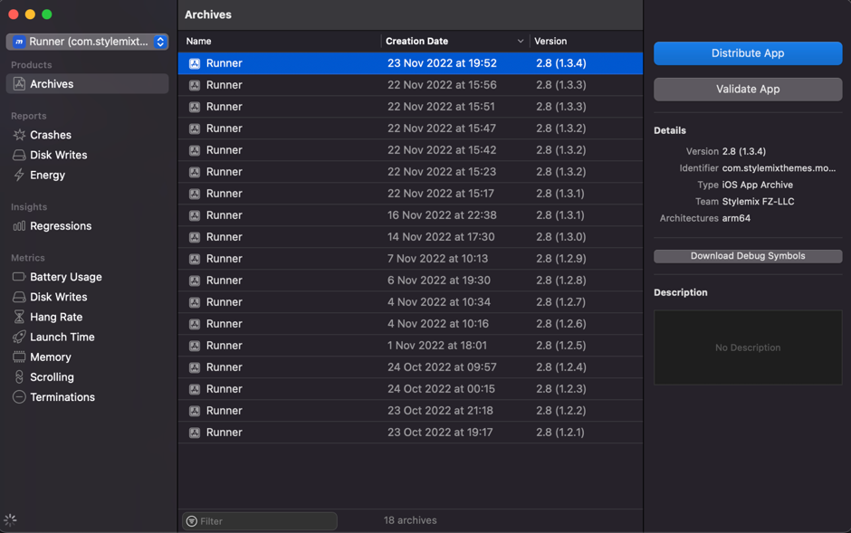
Task: Open Disk Writes under Reports
Action: point(58,155)
